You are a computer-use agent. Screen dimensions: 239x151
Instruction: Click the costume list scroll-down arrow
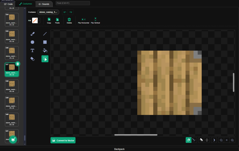coord(25,144)
